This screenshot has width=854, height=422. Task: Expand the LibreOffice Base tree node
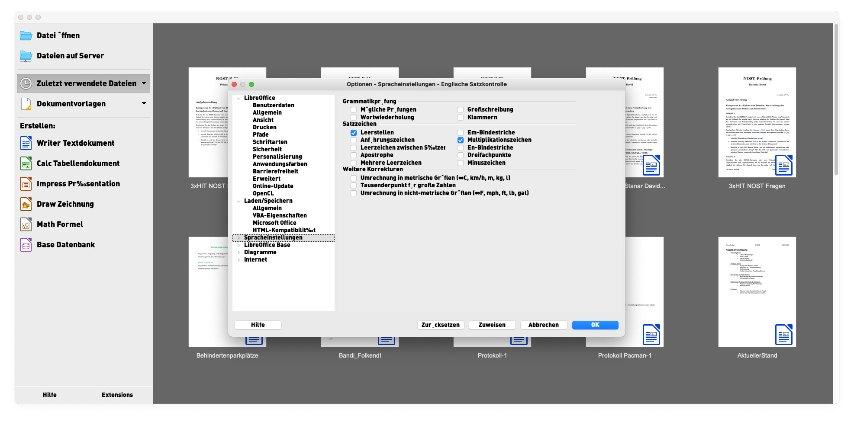coord(238,245)
